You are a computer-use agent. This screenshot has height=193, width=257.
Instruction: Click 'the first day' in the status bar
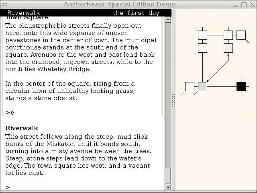point(136,13)
